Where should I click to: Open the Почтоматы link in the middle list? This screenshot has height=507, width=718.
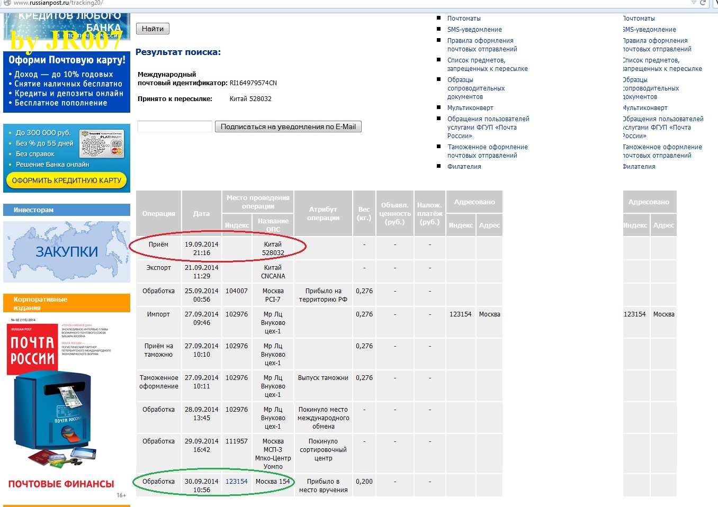[464, 19]
